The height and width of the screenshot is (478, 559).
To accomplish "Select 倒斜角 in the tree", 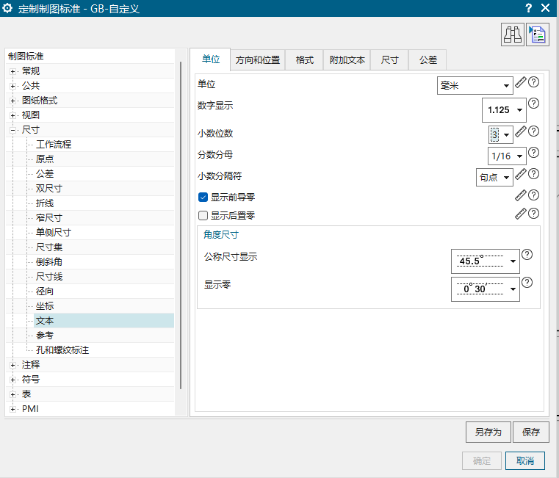I will (x=49, y=262).
